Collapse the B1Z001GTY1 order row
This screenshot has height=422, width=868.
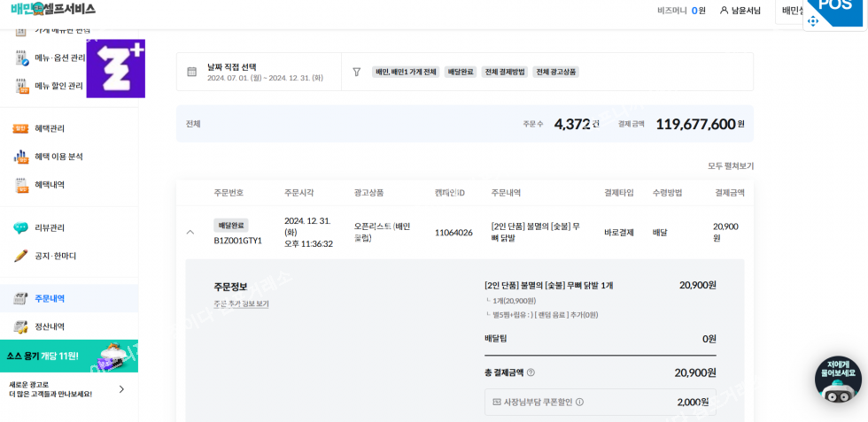[190, 232]
